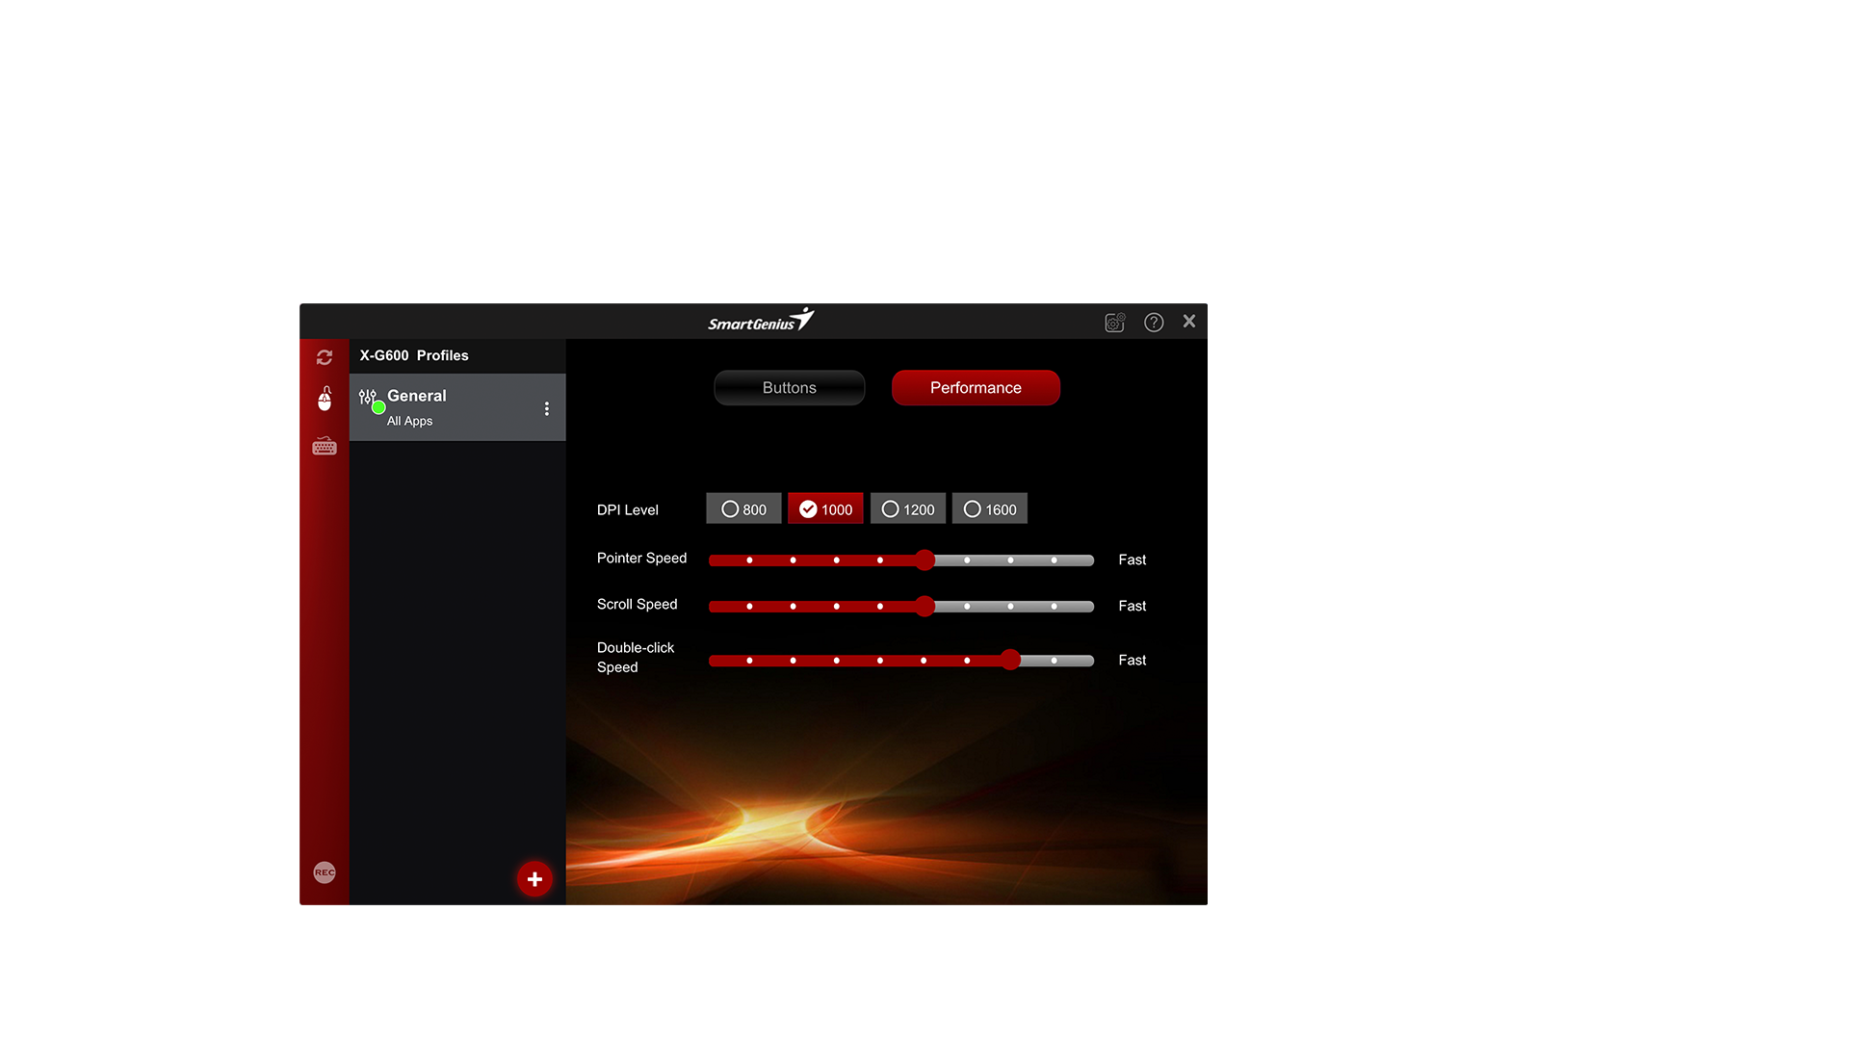Close the SmartGenius window

[x=1189, y=322]
